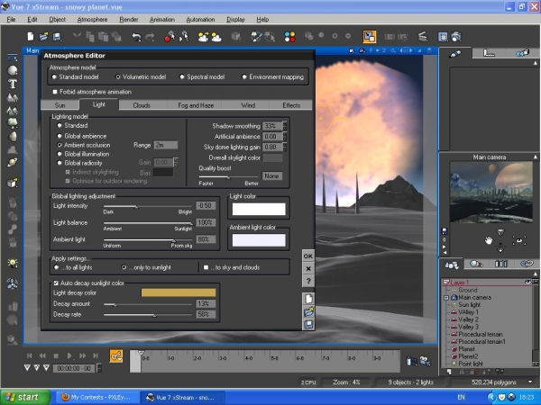Image resolution: width=541 pixels, height=405 pixels.
Task: Collapse the layers browser panel arrow
Action: click(x=535, y=274)
